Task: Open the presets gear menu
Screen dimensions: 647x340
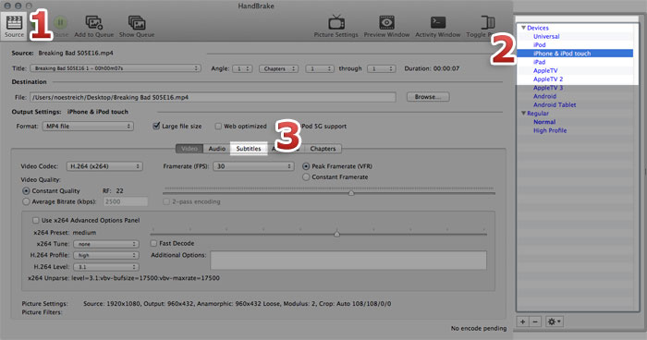Action: [555, 322]
